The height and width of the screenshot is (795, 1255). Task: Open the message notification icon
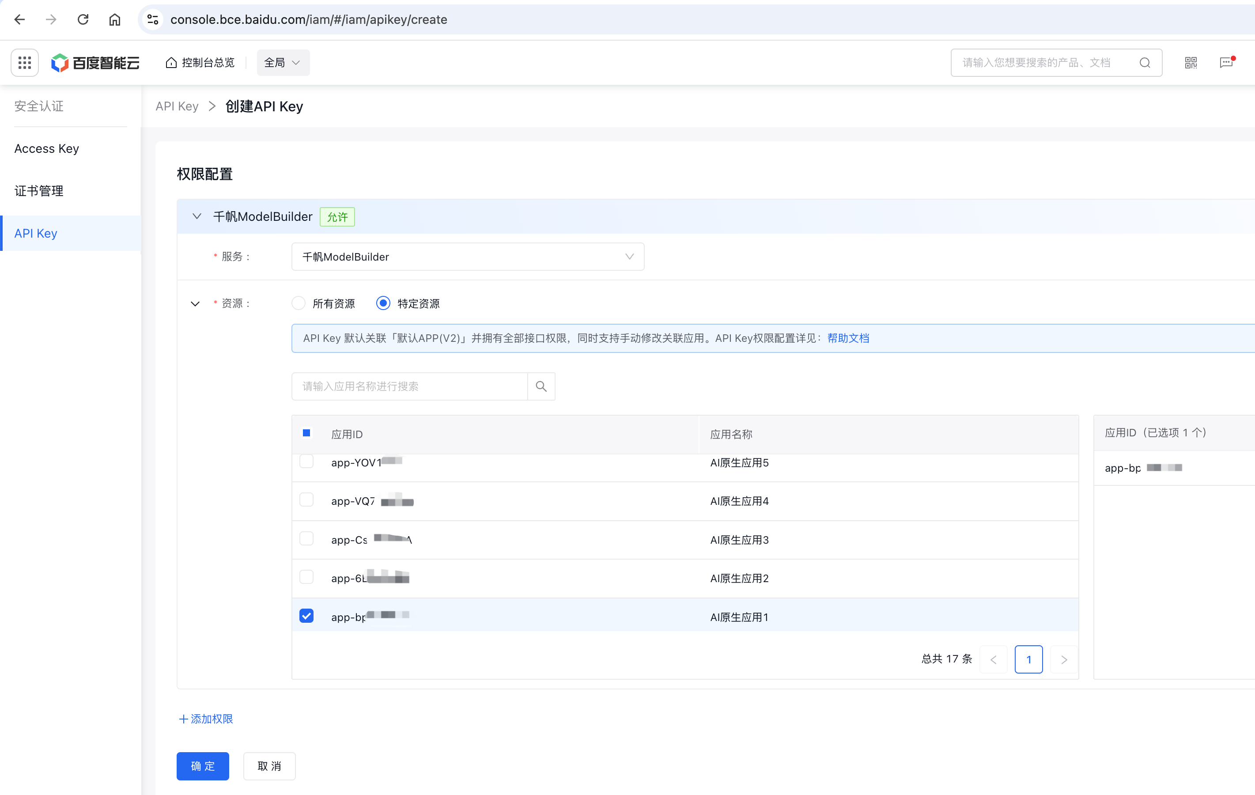pyautogui.click(x=1226, y=63)
